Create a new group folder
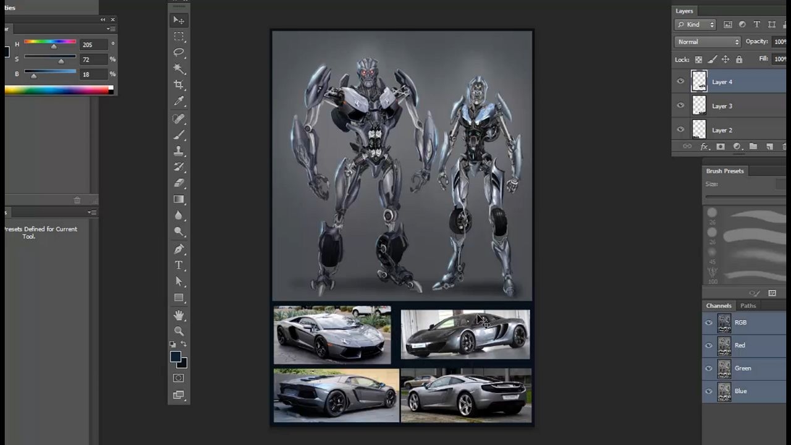 click(753, 146)
